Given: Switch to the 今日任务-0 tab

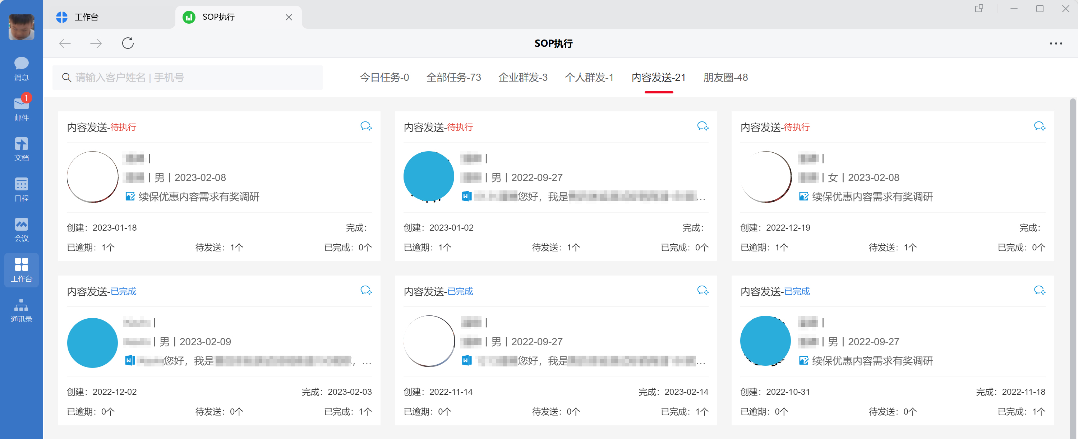Looking at the screenshot, I should (384, 78).
